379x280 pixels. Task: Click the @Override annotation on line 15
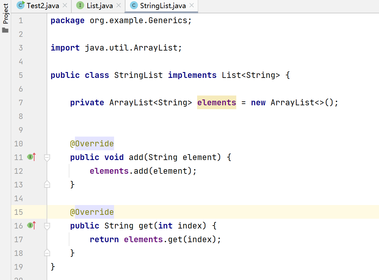coord(92,212)
